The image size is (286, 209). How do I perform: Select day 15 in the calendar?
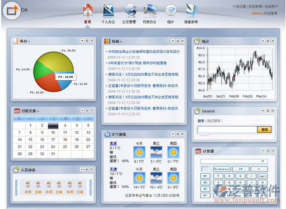(30, 140)
